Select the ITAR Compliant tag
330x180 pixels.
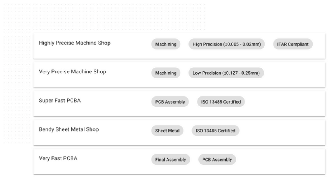pos(293,44)
